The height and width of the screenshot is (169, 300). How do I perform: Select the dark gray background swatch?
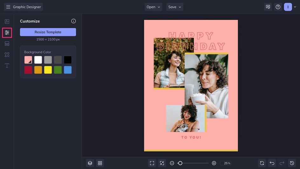point(58,60)
